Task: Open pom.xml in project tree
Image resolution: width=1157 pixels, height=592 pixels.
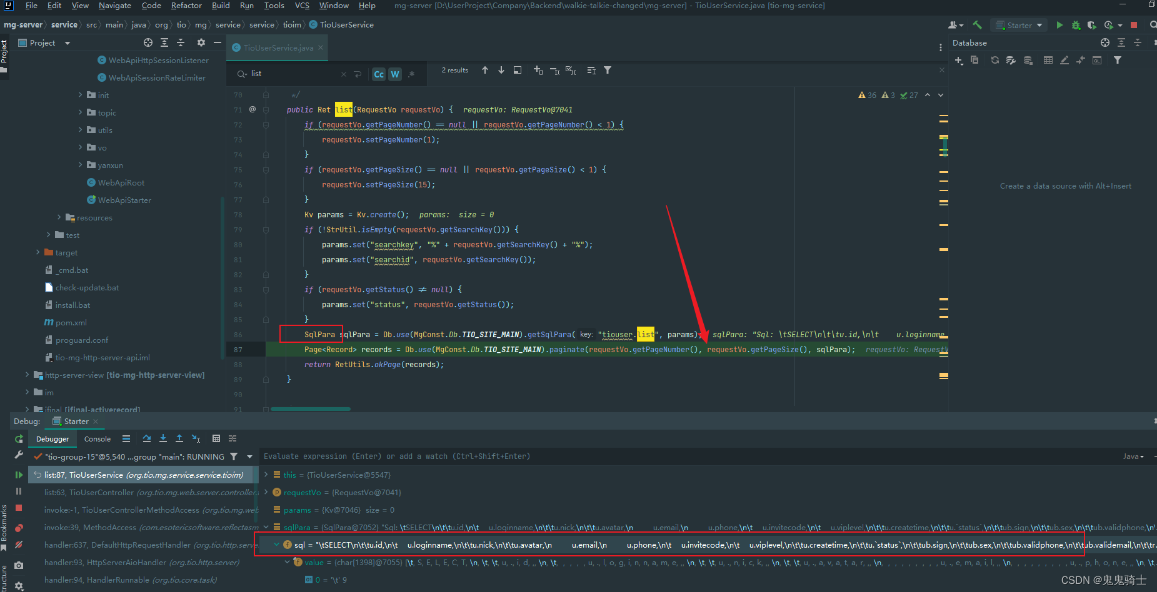Action: pos(66,322)
